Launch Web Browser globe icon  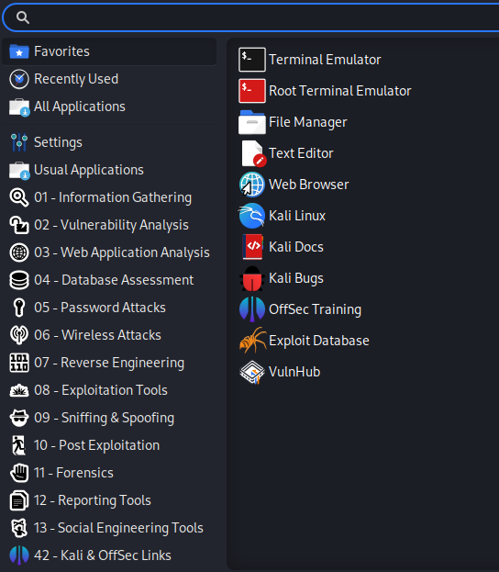(x=252, y=185)
